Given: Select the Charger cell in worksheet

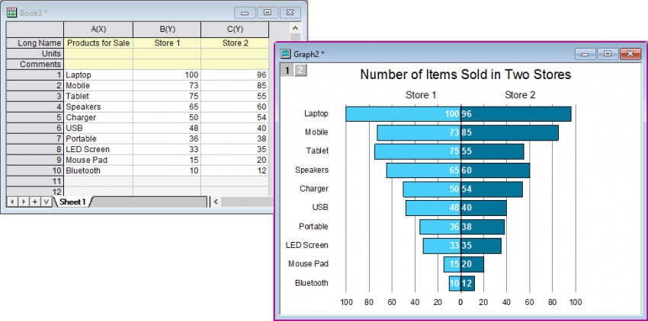Looking at the screenshot, I should pyautogui.click(x=98, y=118).
